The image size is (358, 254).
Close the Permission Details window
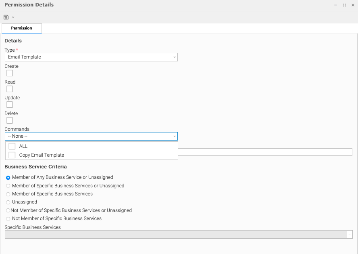click(353, 5)
